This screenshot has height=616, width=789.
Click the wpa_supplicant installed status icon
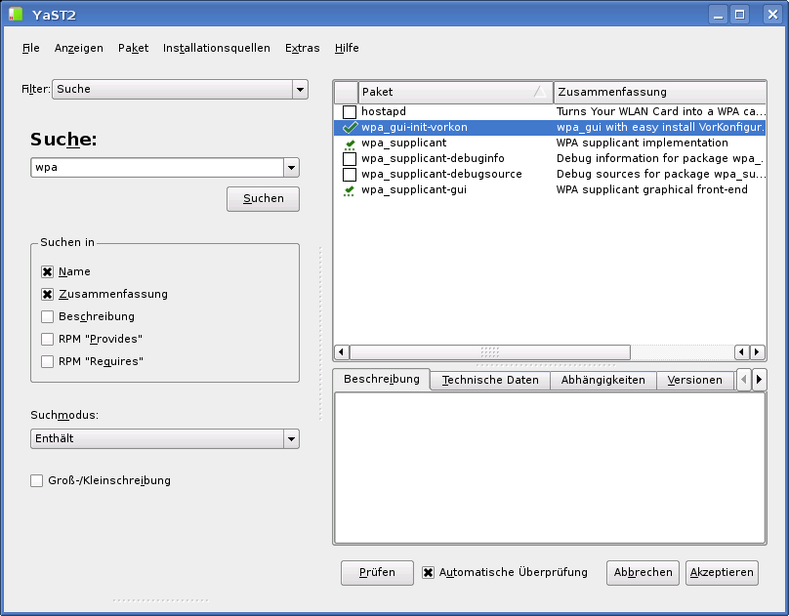[350, 144]
